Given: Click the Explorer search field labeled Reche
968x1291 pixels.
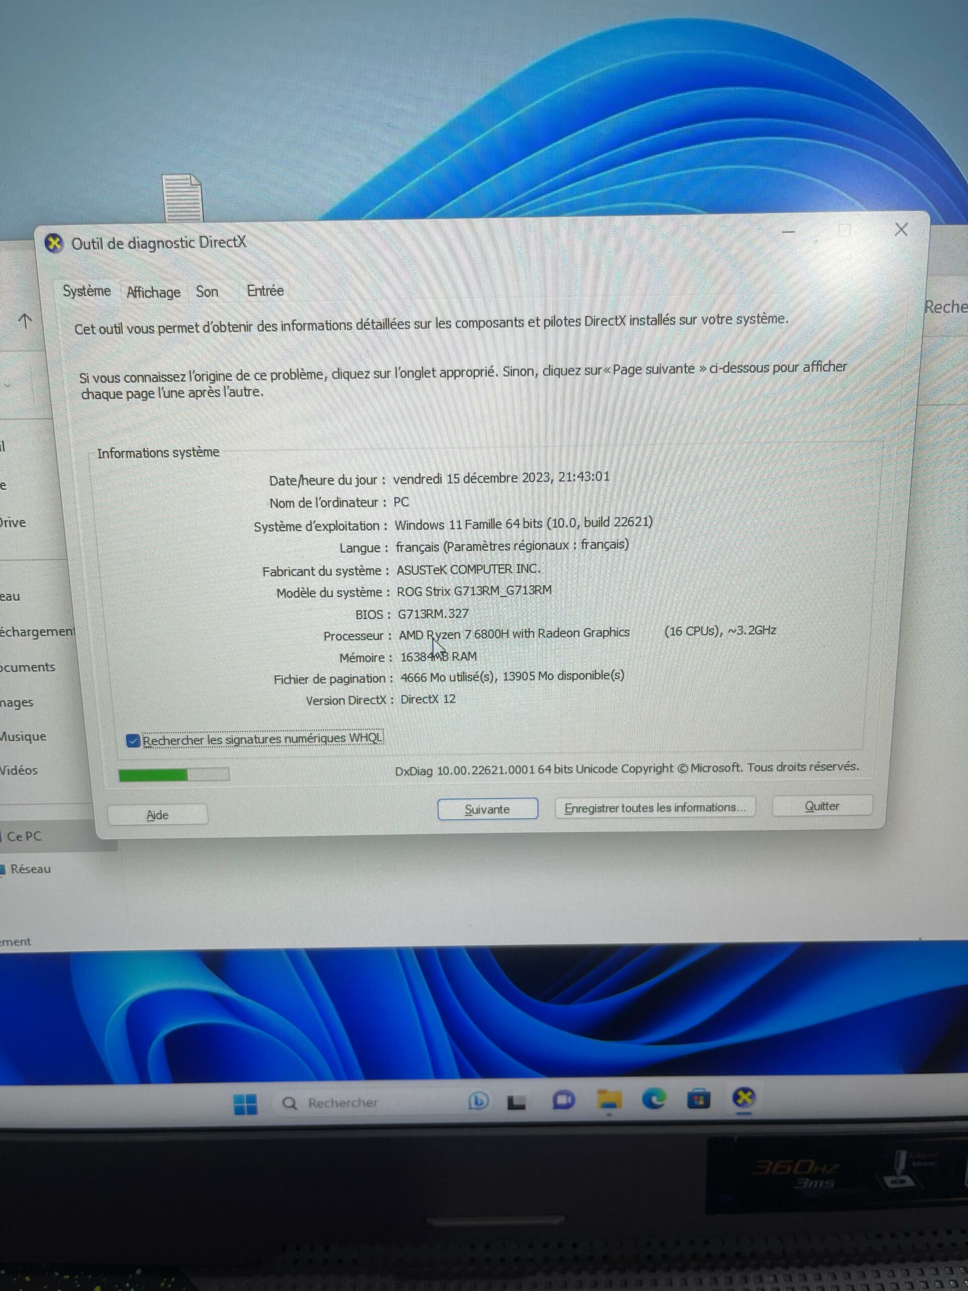Looking at the screenshot, I should [945, 307].
